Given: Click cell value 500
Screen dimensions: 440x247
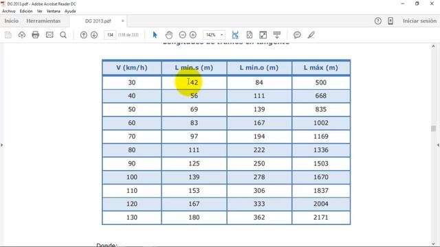Looking at the screenshot, I should click(321, 82).
